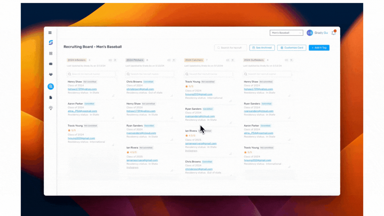Select the 2024 Pitchers tag label
The height and width of the screenshot is (216, 384).
pos(135,60)
